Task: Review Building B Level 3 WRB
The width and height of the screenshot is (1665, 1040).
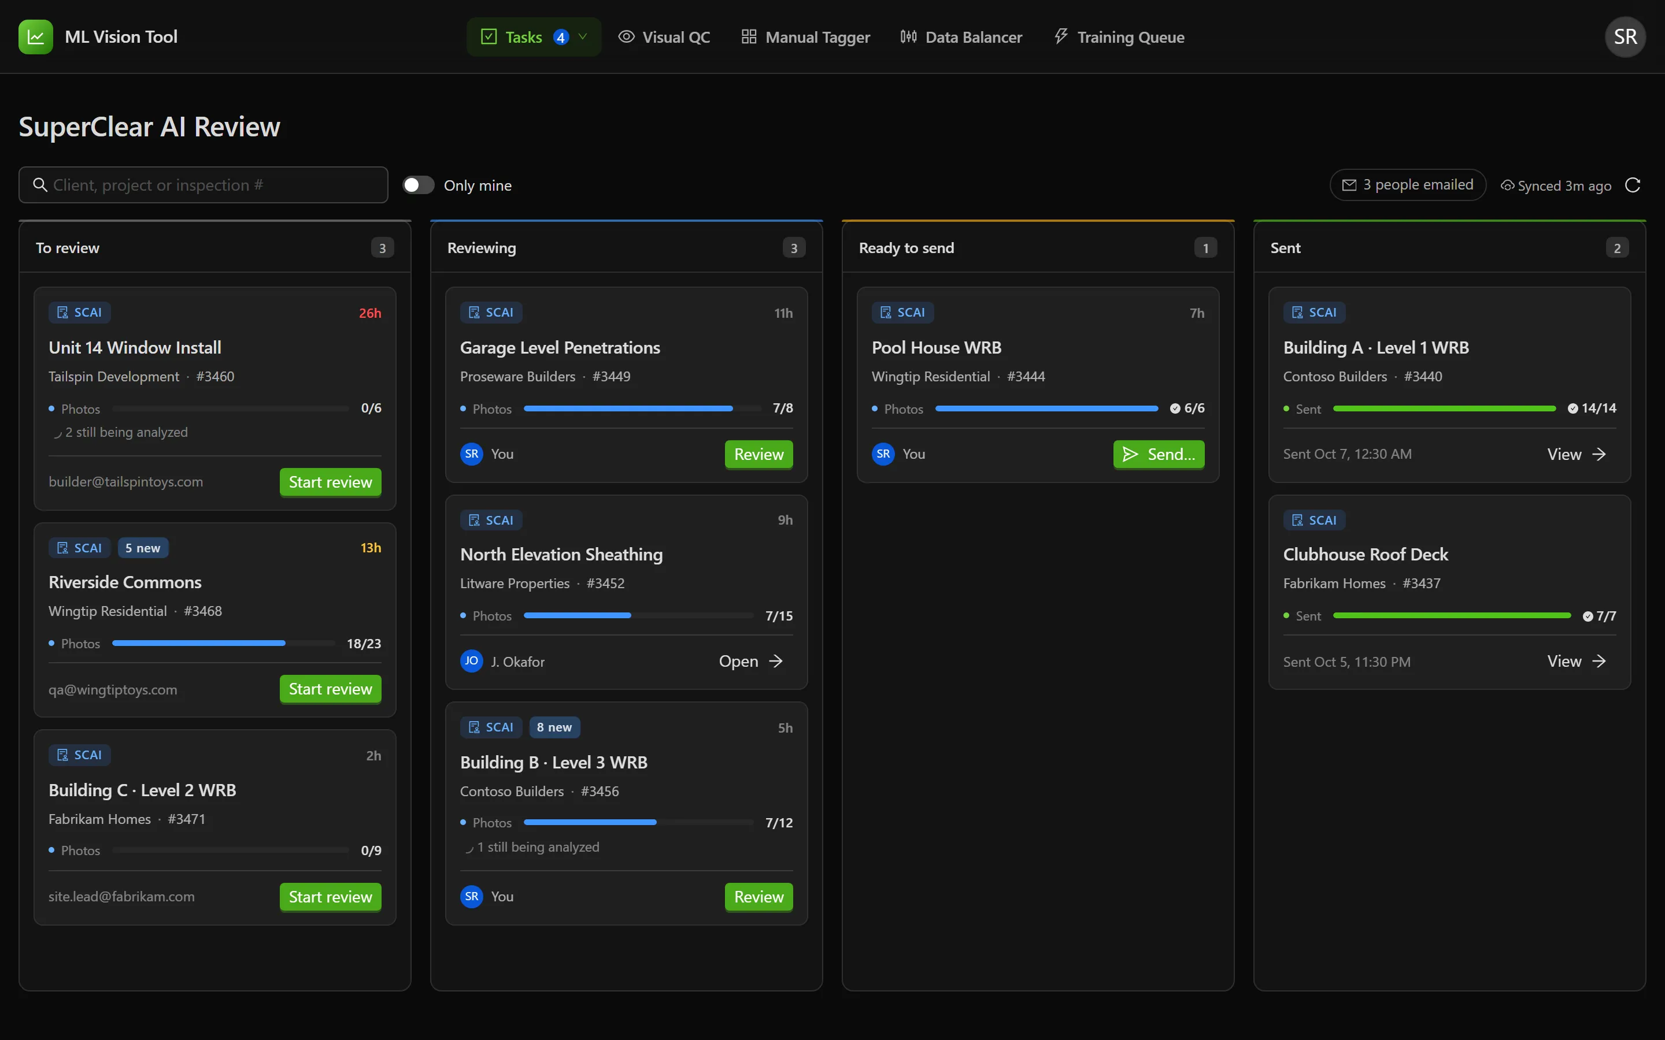Action: click(x=759, y=897)
